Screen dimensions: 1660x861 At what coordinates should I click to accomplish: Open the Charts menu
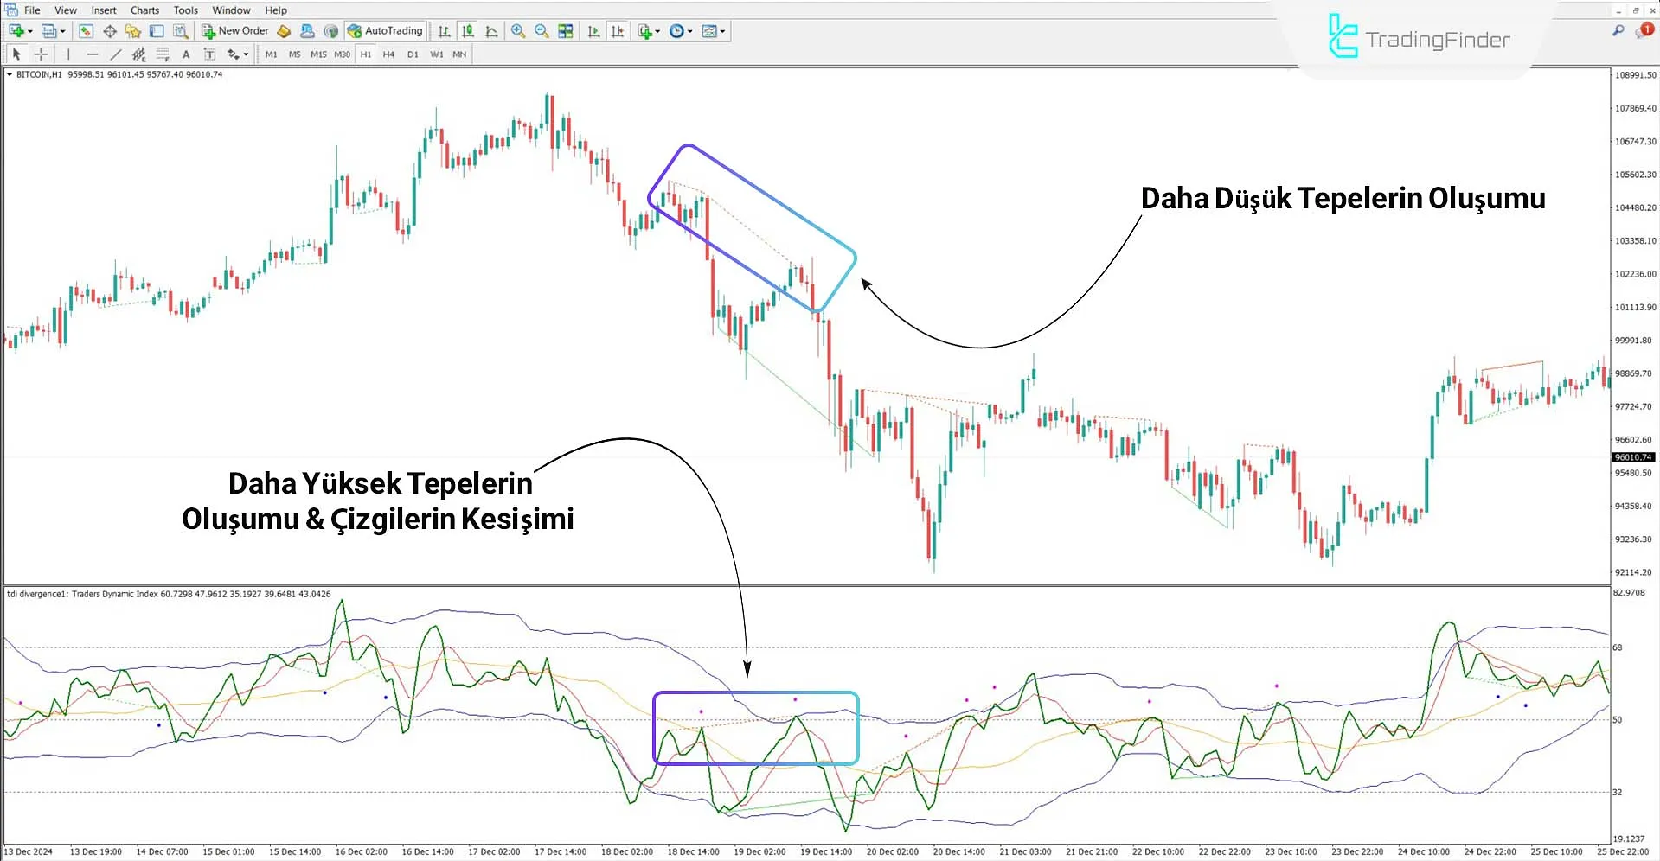click(x=144, y=10)
